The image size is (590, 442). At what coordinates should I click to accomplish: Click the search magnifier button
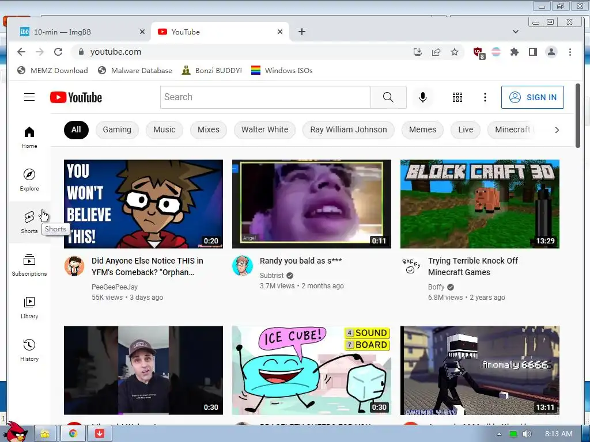[388, 97]
